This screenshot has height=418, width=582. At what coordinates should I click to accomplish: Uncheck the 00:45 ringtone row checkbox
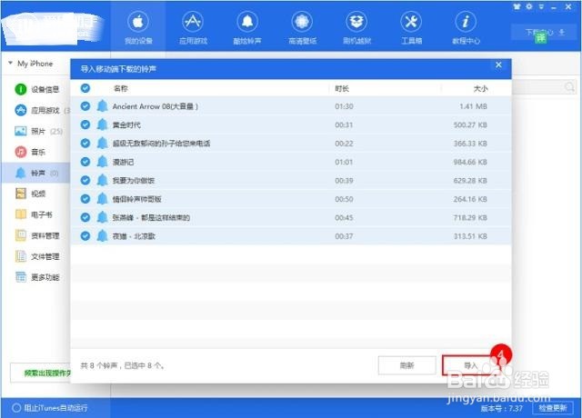(85, 217)
